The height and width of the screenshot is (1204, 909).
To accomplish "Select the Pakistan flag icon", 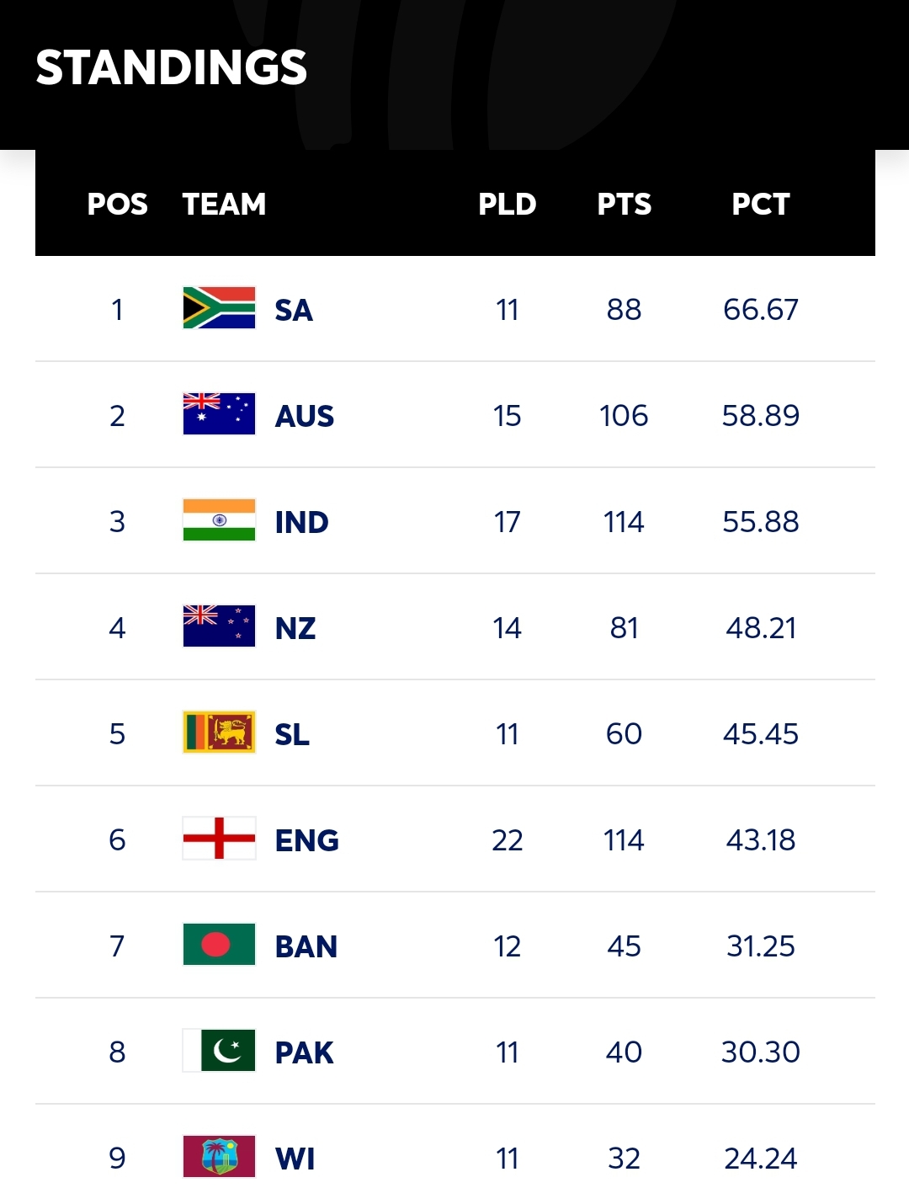I will (219, 1051).
